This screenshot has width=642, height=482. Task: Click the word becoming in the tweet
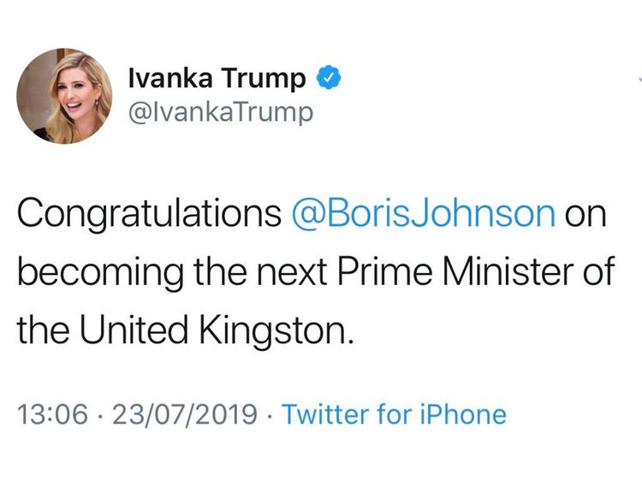click(x=100, y=272)
